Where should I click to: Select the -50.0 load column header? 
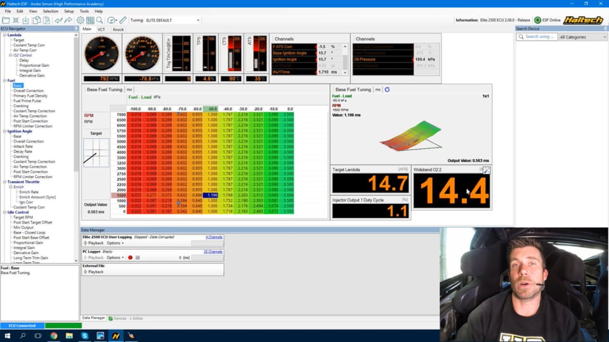[211, 109]
